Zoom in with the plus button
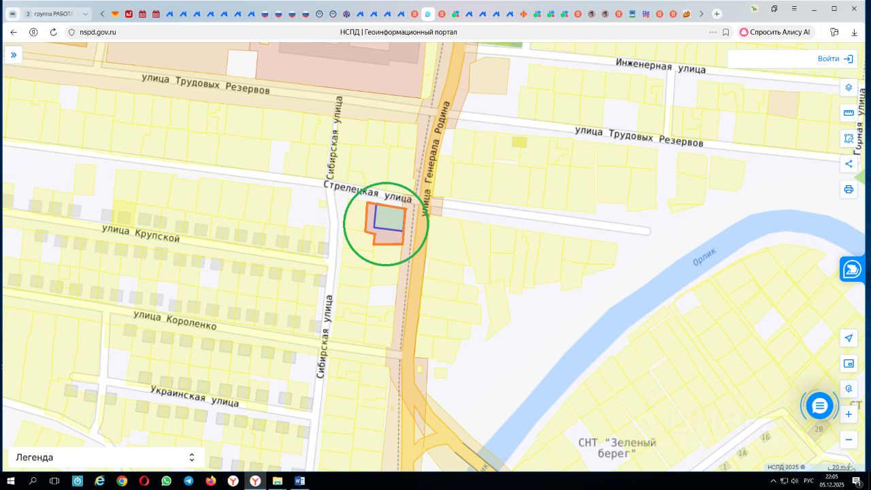The width and height of the screenshot is (871, 490). click(x=849, y=414)
